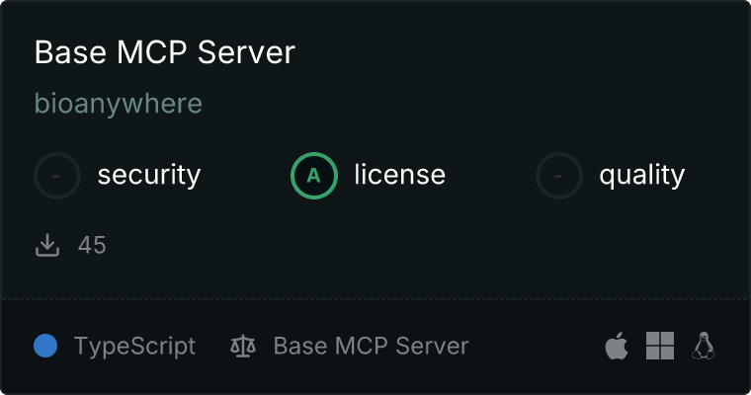Click the dash inside the quality badge

(559, 176)
